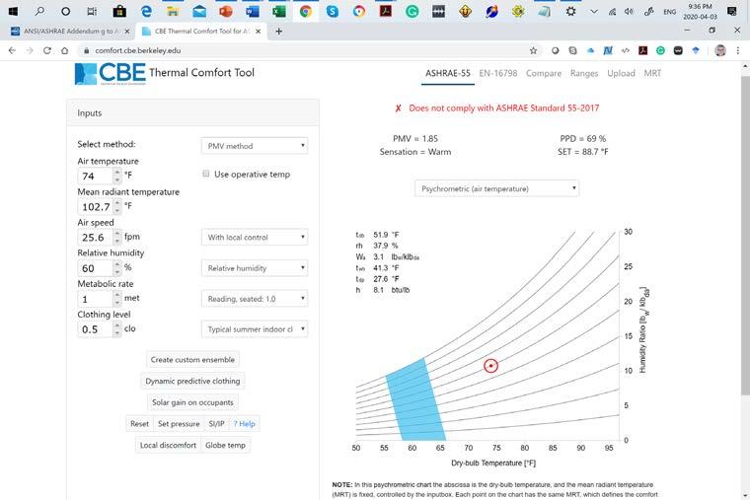
Task: Open the Adobe Acrobat browser extension
Action: point(642,50)
